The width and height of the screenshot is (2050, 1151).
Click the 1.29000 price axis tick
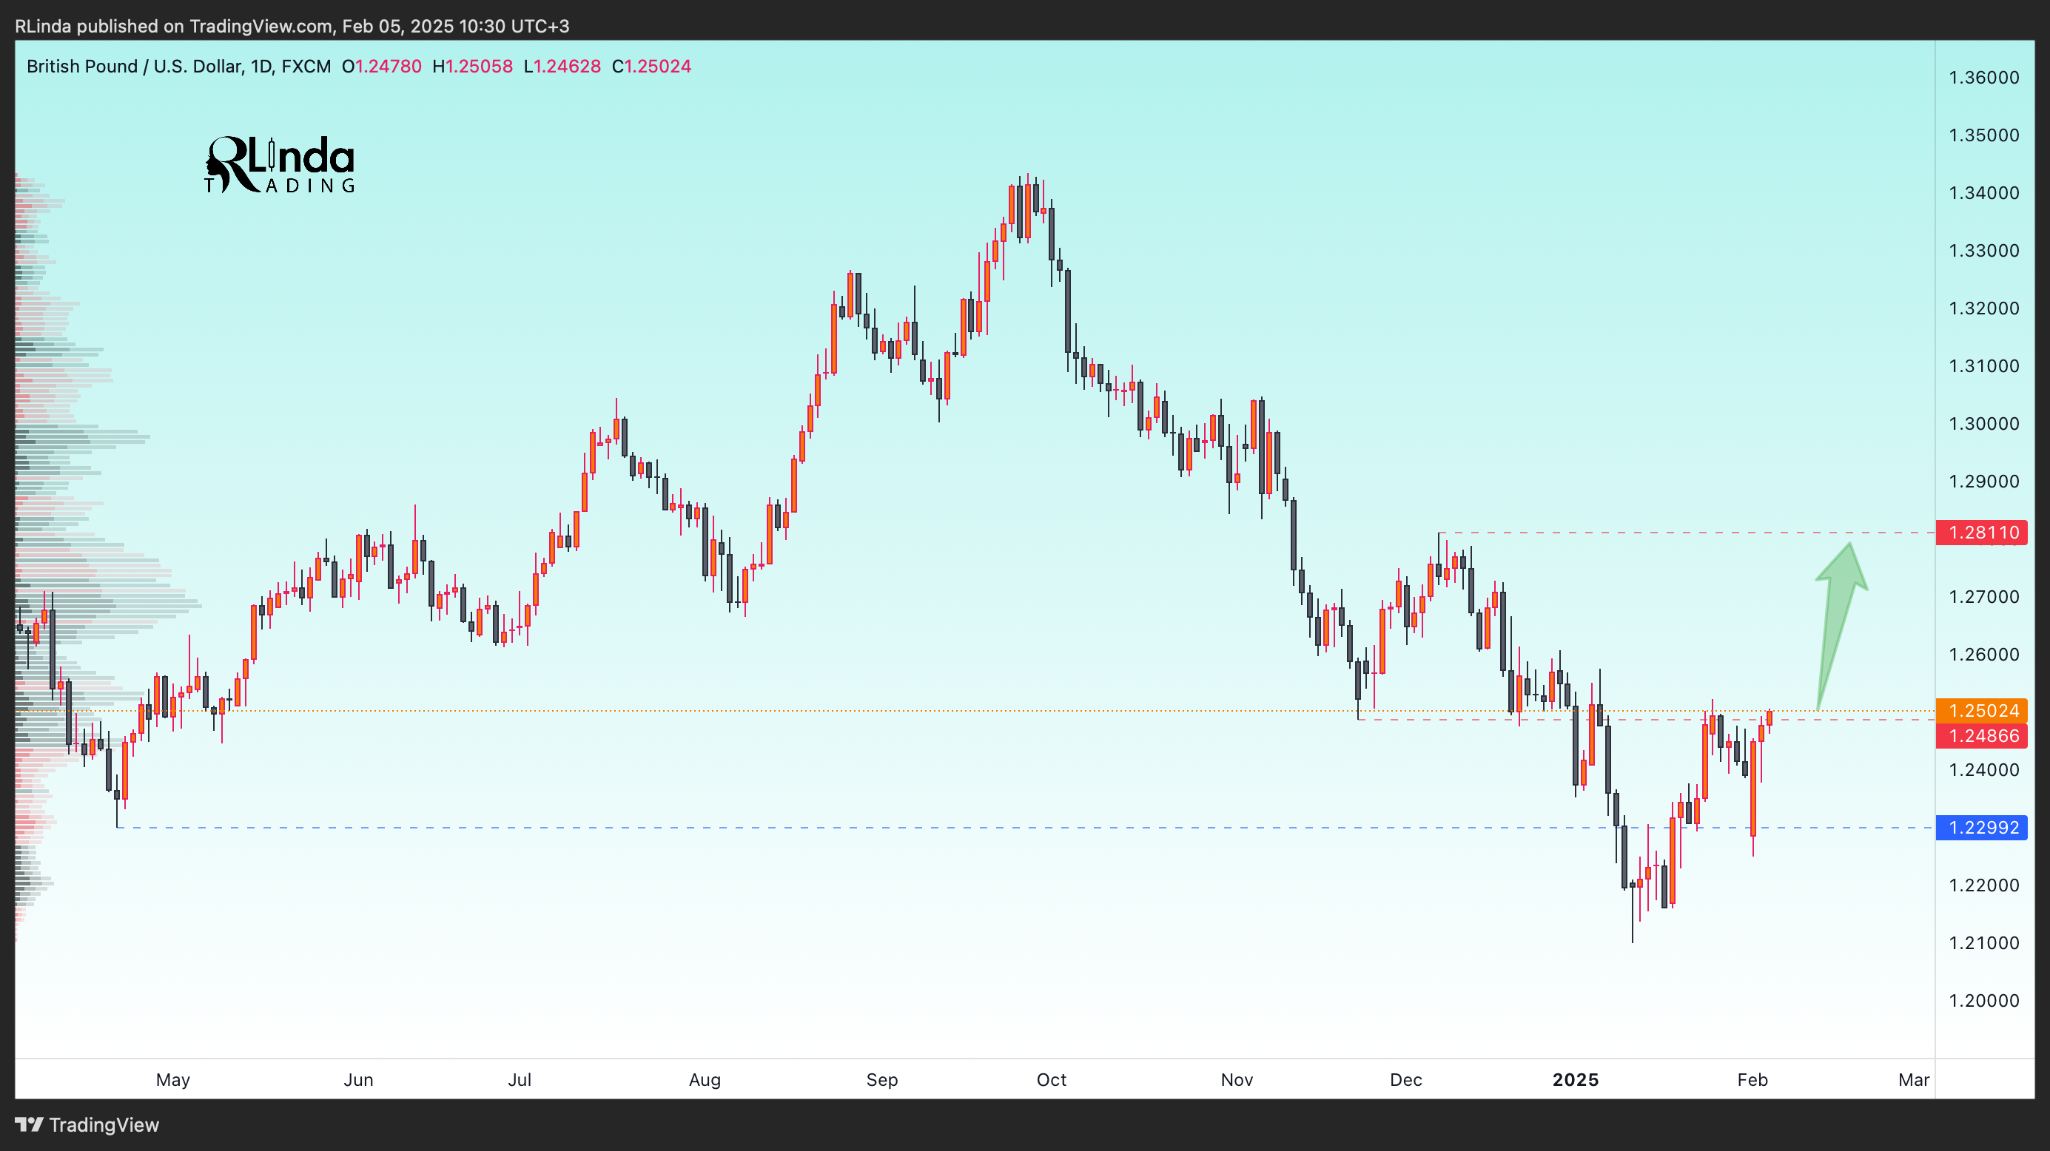tap(1984, 482)
